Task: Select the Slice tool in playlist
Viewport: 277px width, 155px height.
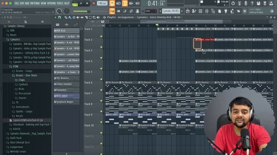Action: [86, 17]
